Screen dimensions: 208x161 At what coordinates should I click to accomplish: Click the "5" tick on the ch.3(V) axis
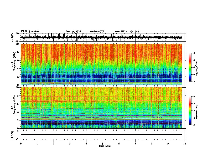18,131
